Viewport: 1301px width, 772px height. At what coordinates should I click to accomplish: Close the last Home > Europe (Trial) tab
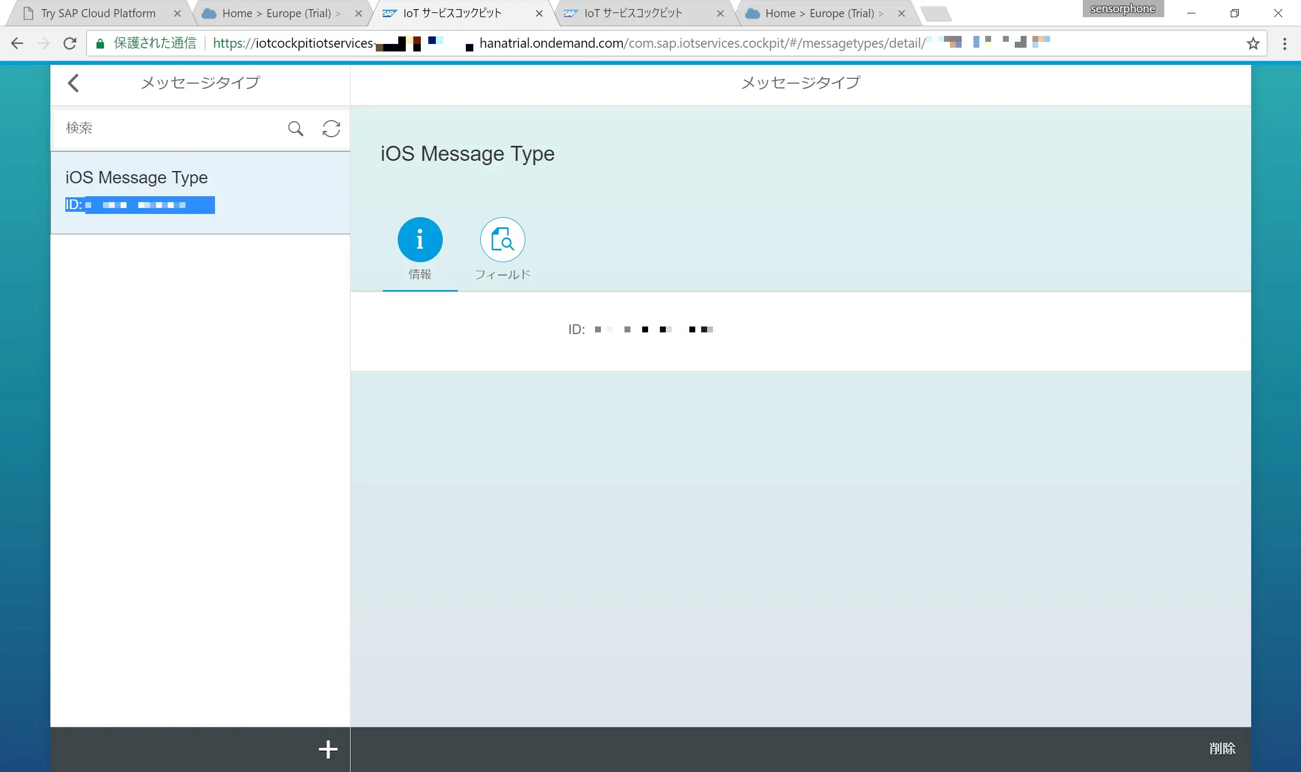point(902,13)
